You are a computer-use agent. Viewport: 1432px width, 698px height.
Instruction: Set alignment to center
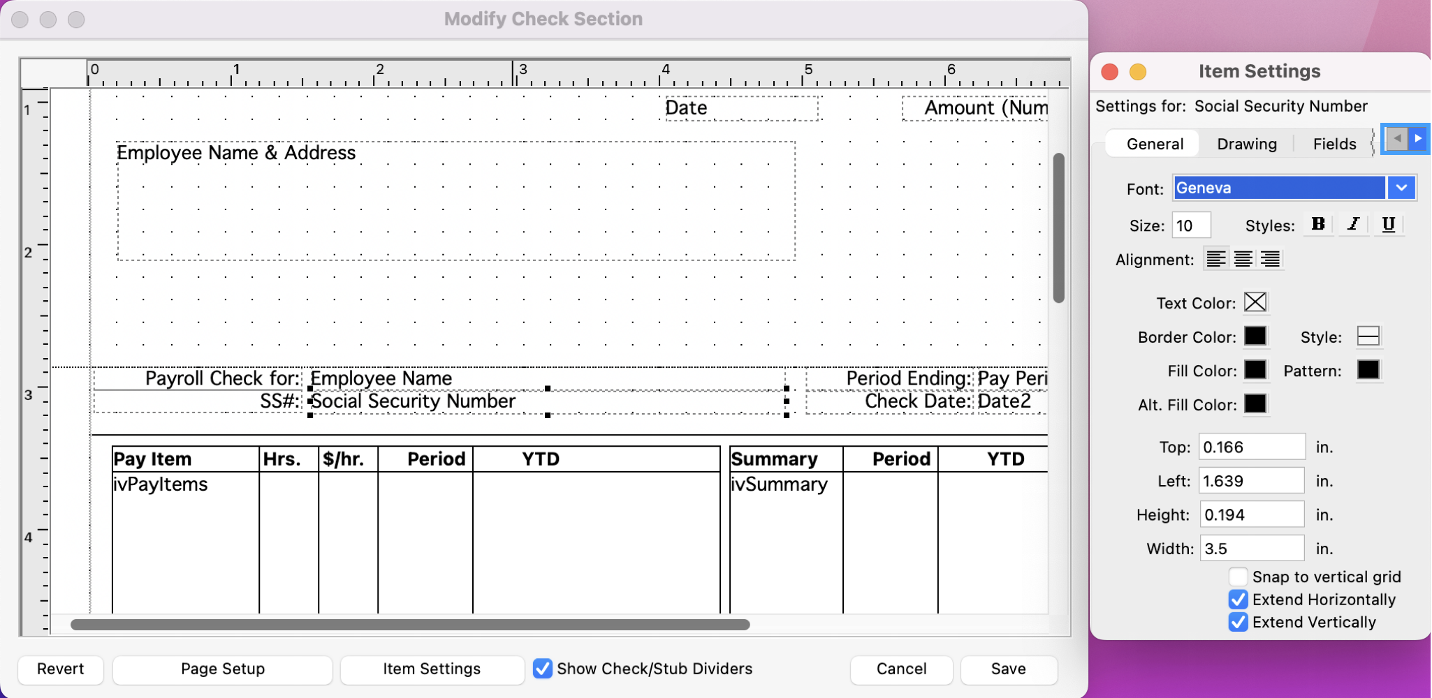coord(1243,259)
